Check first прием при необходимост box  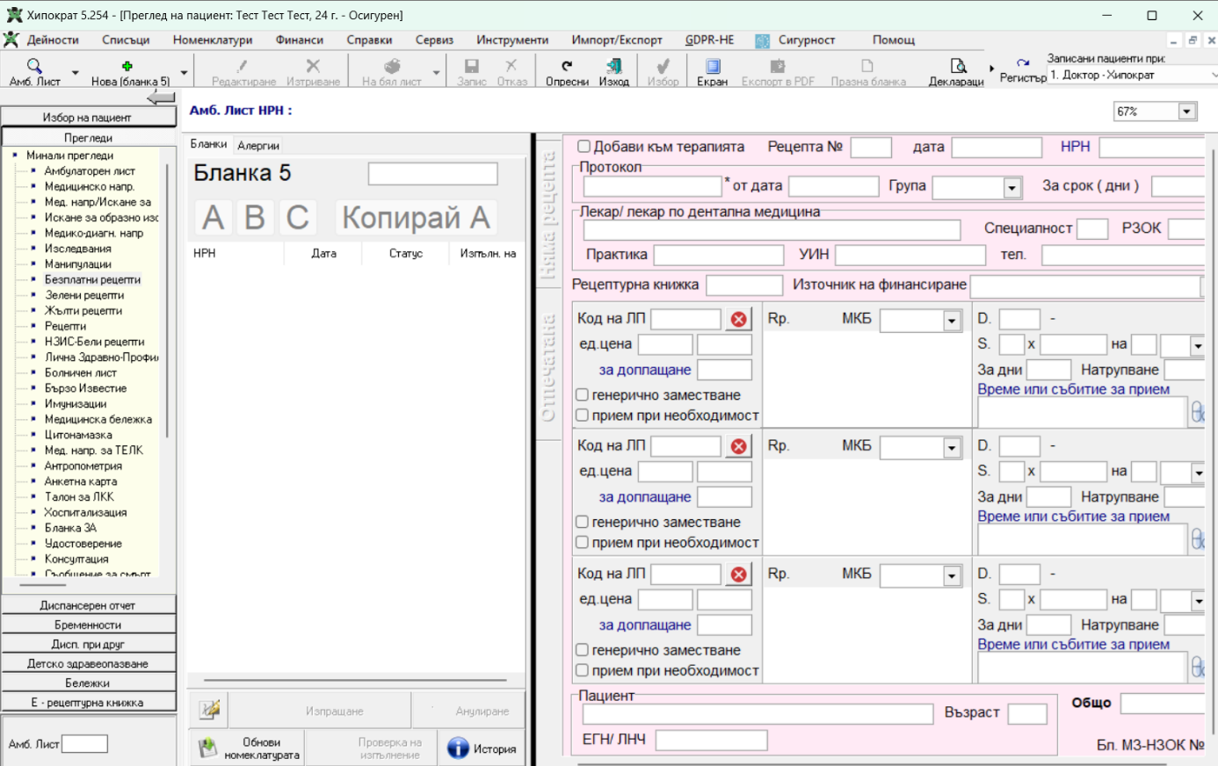[582, 416]
